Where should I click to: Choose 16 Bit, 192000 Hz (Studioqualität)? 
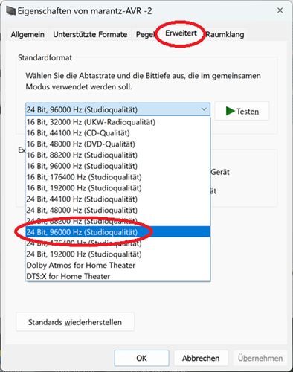118,188
